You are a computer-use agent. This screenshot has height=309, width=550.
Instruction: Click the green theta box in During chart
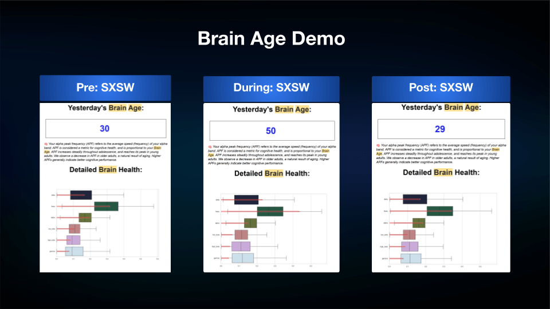[x=270, y=212]
